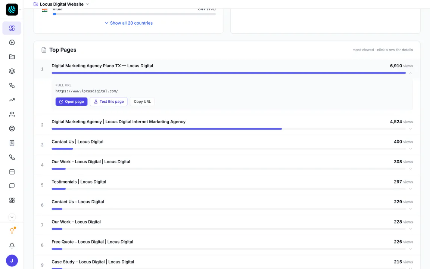Select Free Quote – Locus Digital title

pyautogui.click(x=93, y=242)
